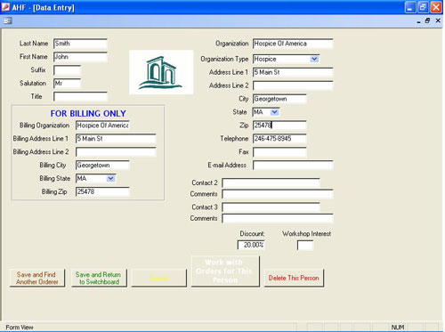This screenshot has width=445, height=332.
Task: Close the inner Data Entry form
Action: tap(438, 20)
